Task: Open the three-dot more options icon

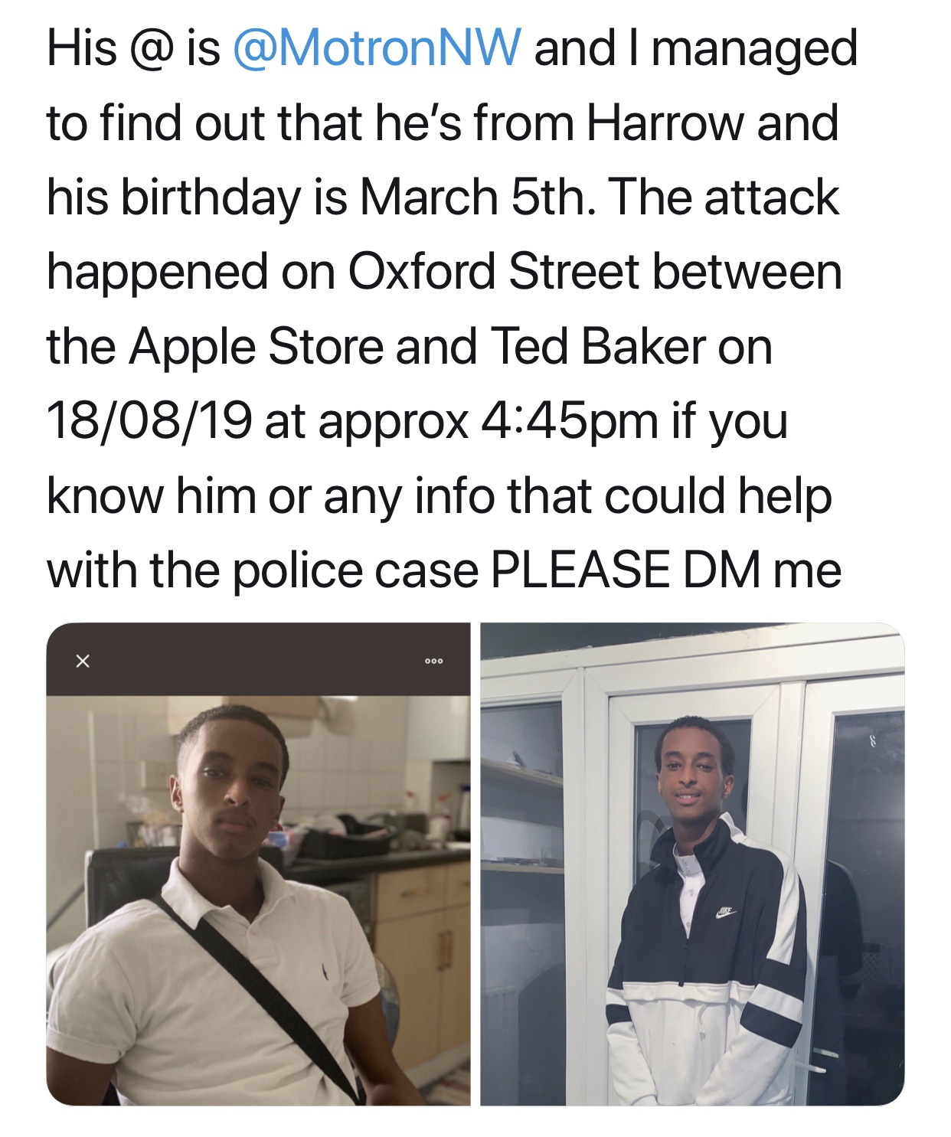Action: [433, 661]
